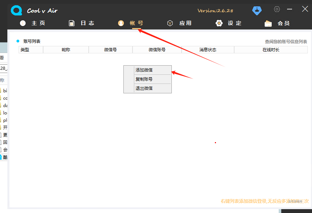Click the blue crown VIP badge icon

257,11
